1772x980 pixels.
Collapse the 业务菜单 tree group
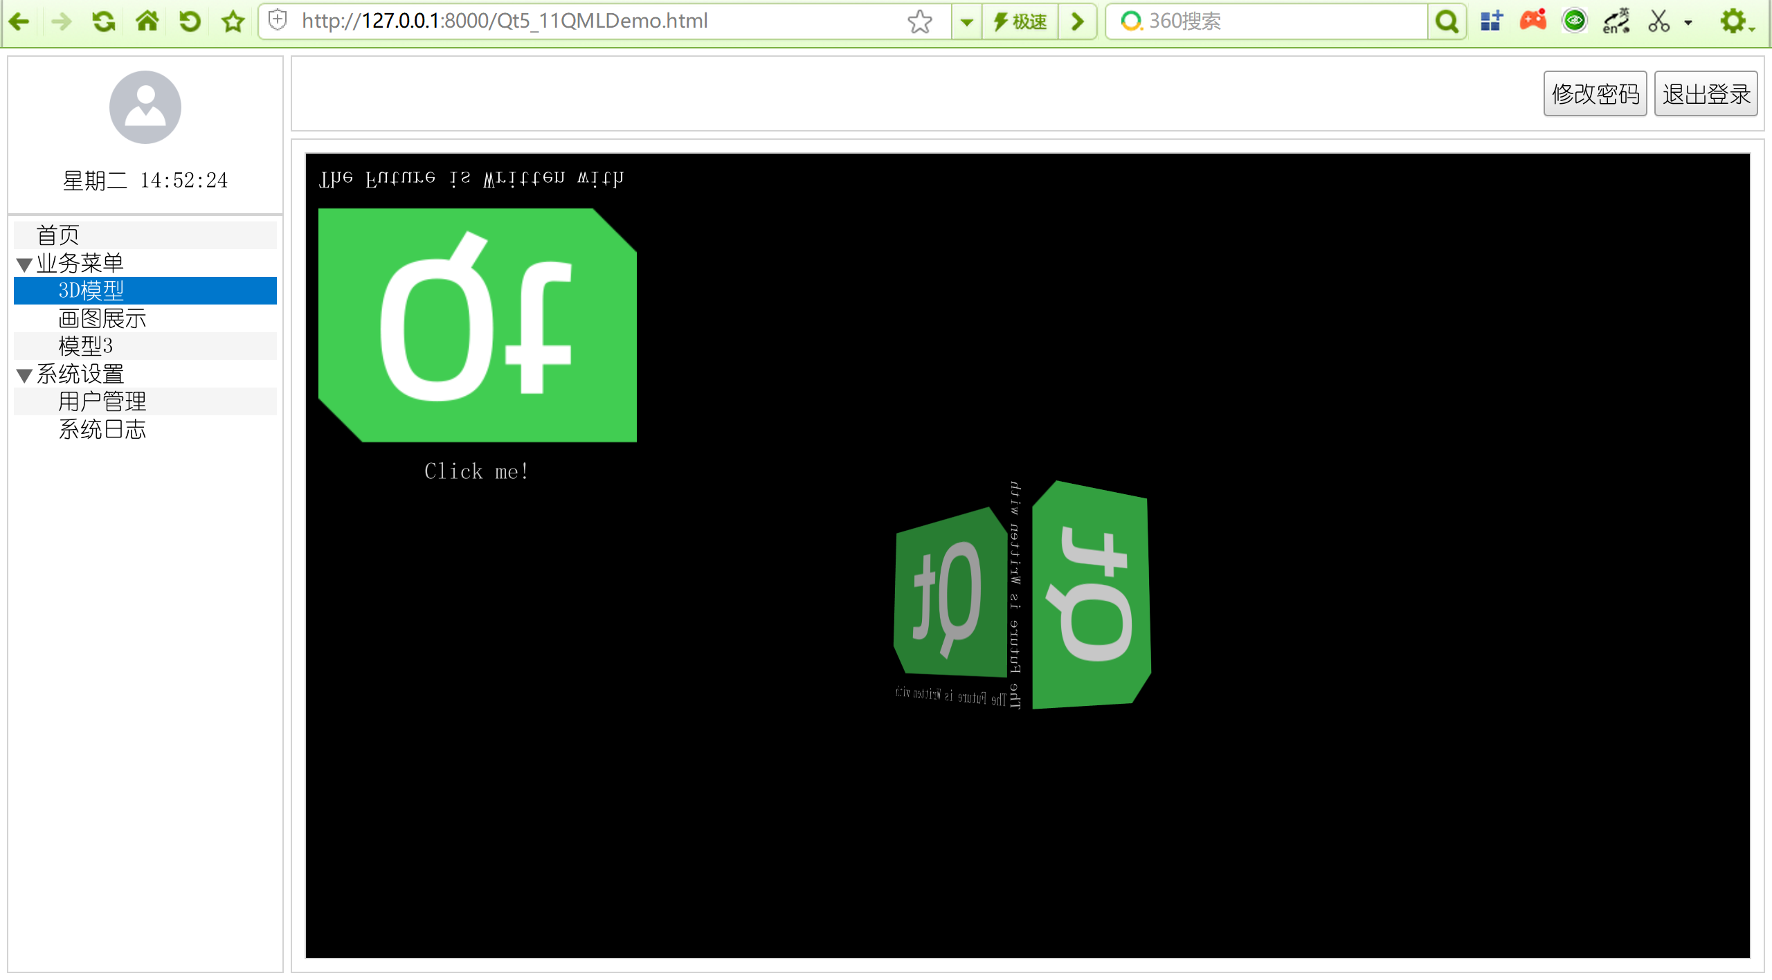click(x=25, y=264)
